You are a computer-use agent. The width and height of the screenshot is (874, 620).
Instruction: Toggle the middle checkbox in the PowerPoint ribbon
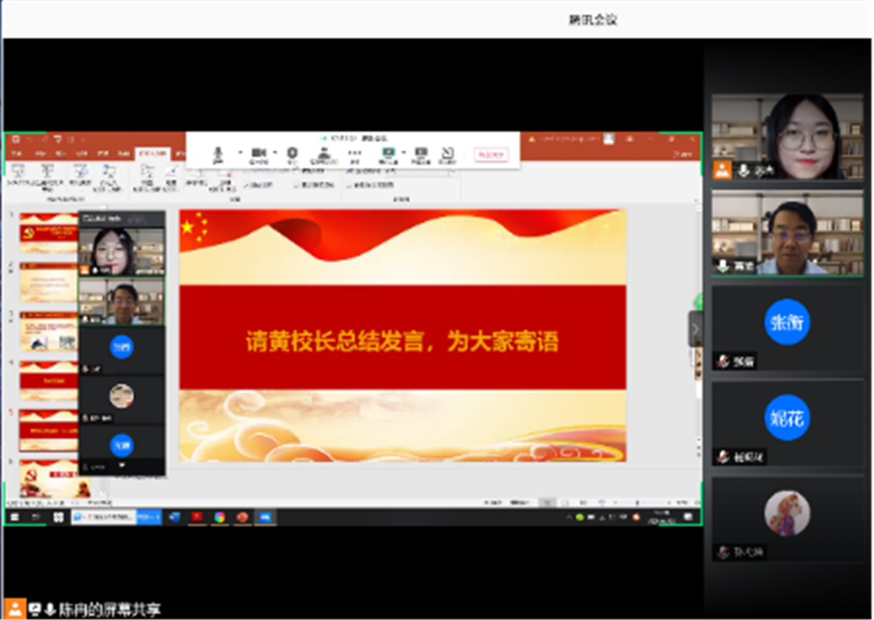[297, 185]
